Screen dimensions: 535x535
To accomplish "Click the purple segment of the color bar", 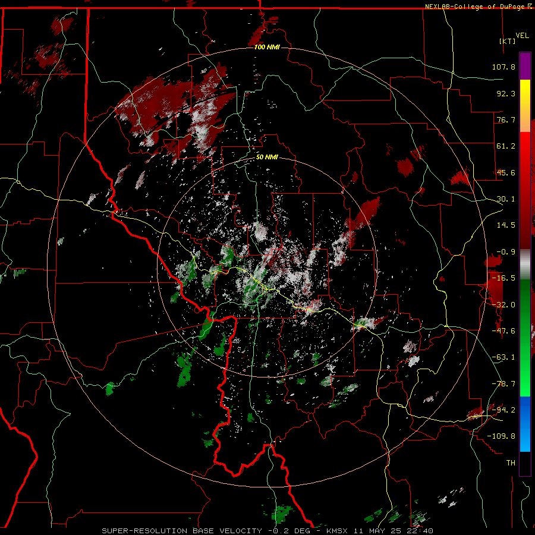I will (x=525, y=66).
